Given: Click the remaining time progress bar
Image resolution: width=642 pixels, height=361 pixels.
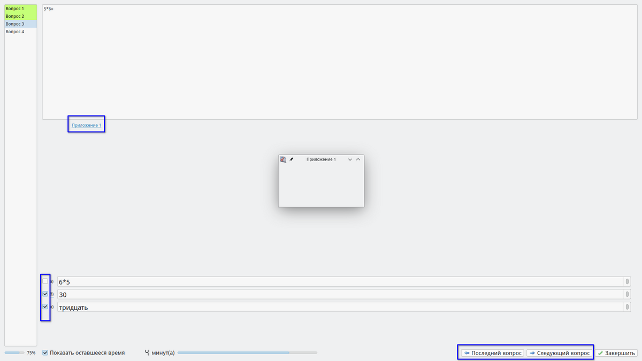Looking at the screenshot, I should click(247, 353).
